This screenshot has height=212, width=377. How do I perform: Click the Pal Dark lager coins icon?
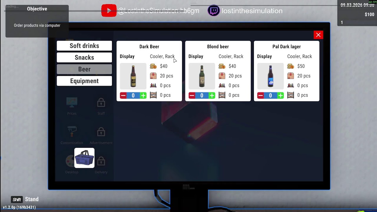pyautogui.click(x=290, y=66)
